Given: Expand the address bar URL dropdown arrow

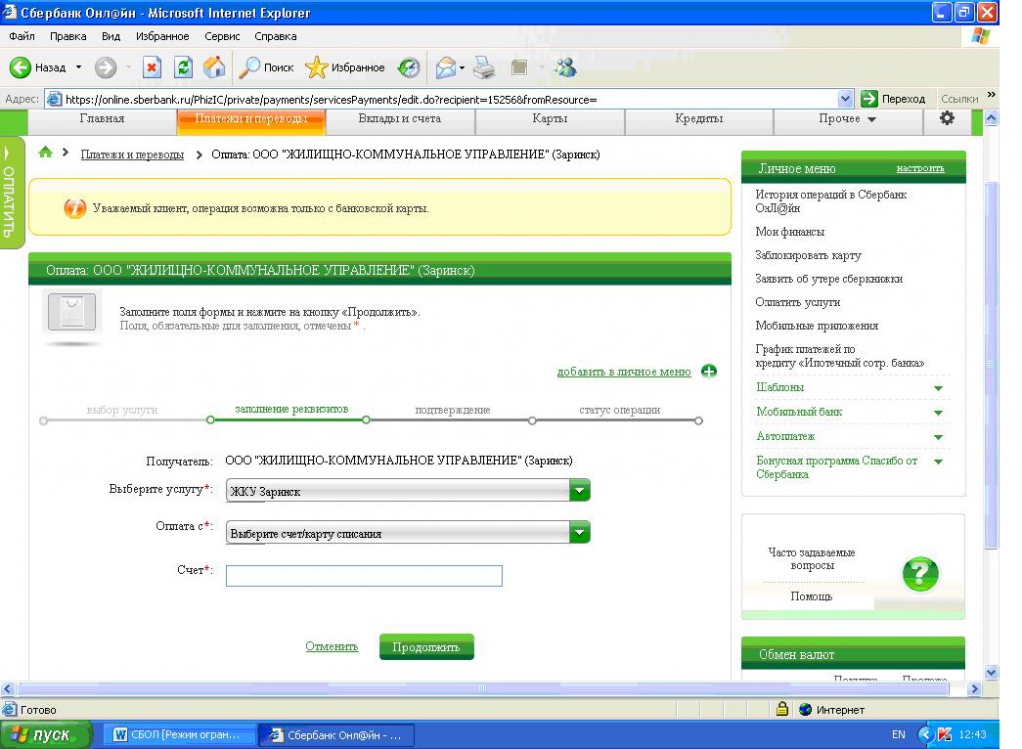Looking at the screenshot, I should tap(845, 99).
